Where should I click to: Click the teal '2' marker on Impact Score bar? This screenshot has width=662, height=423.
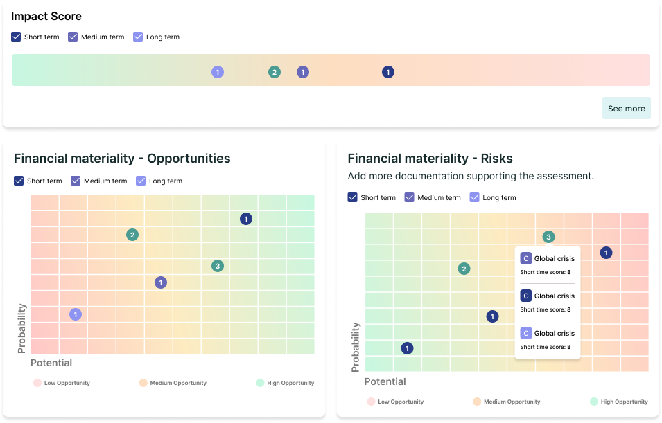tap(275, 72)
